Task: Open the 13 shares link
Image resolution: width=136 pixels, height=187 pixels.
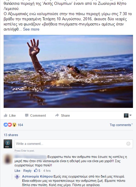Action: tap(11, 135)
